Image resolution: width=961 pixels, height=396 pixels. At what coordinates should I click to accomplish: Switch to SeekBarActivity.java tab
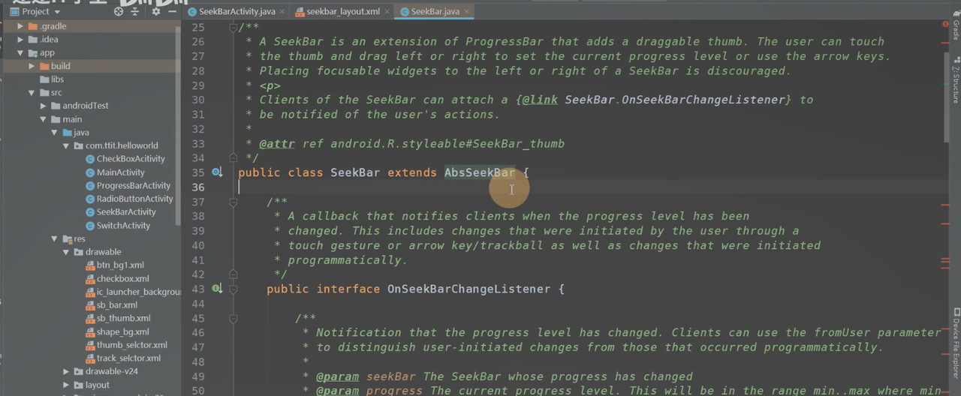click(x=237, y=12)
